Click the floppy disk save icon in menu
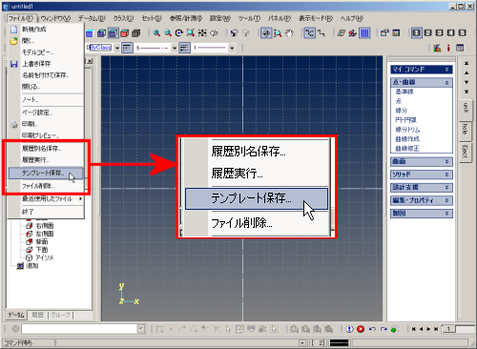 click(13, 64)
